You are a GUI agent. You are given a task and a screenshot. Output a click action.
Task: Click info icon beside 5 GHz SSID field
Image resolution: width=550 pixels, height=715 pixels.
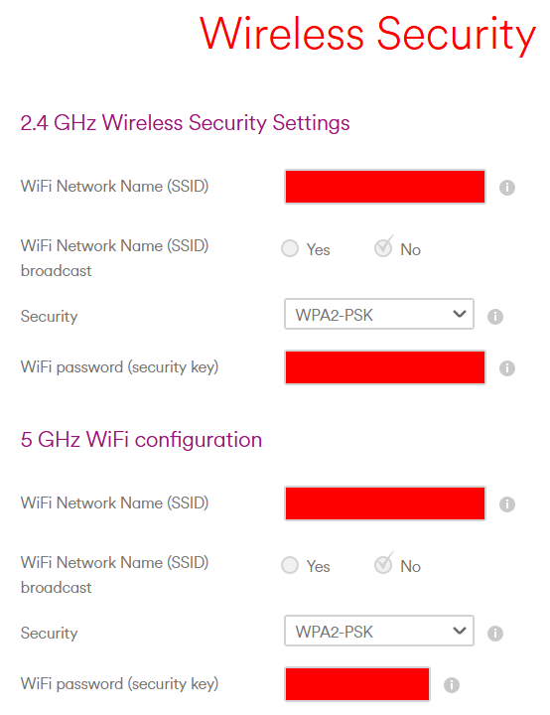coord(506,504)
